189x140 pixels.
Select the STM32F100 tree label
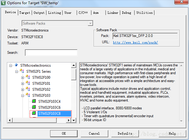41,78
